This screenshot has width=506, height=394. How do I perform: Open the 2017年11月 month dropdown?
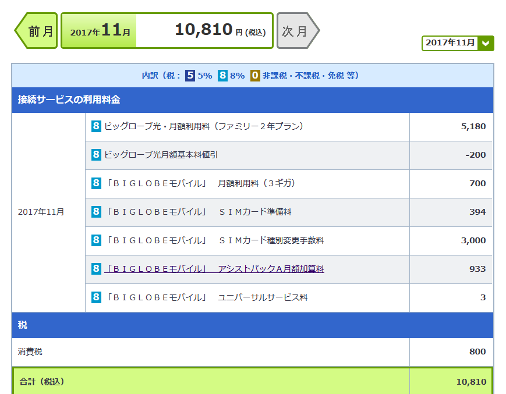pyautogui.click(x=450, y=43)
